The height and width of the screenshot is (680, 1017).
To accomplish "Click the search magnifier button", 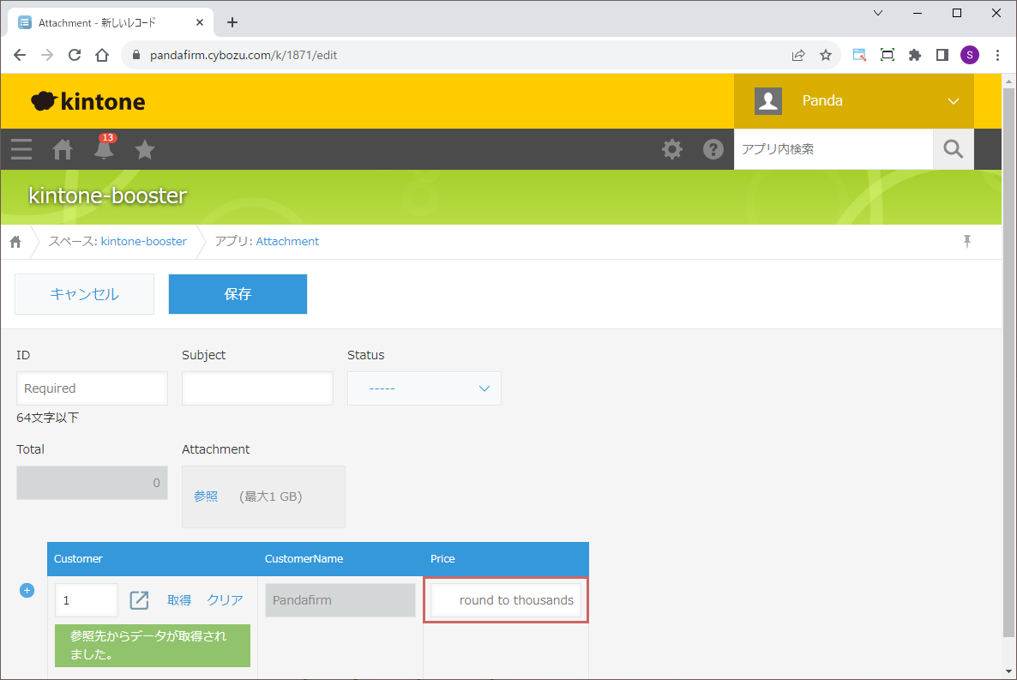I will pos(953,149).
